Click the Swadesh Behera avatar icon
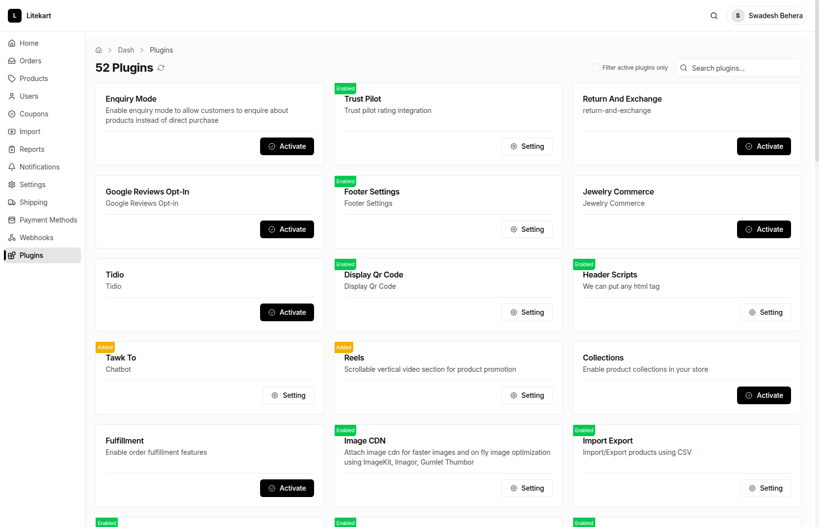This screenshot has height=527, width=819. coord(738,16)
